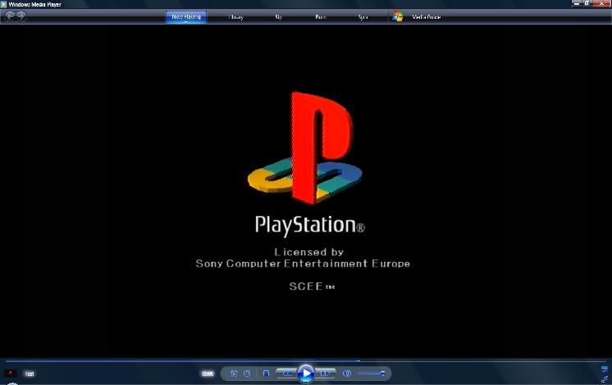Screen dimensions: 612x385
Task: Switch to full-screen view
Action: (x=604, y=369)
